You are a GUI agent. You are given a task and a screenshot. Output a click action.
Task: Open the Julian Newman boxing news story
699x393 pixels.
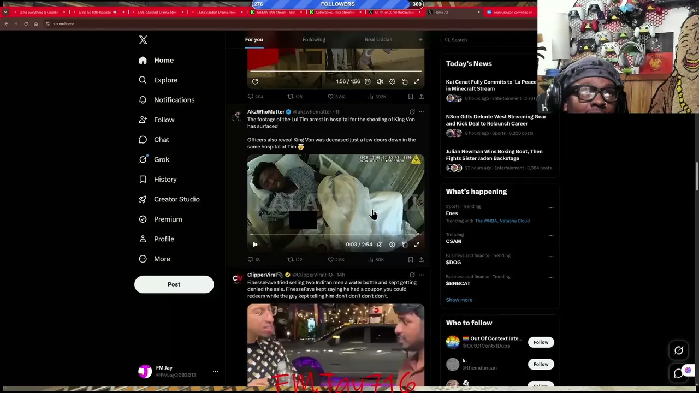pyautogui.click(x=500, y=159)
